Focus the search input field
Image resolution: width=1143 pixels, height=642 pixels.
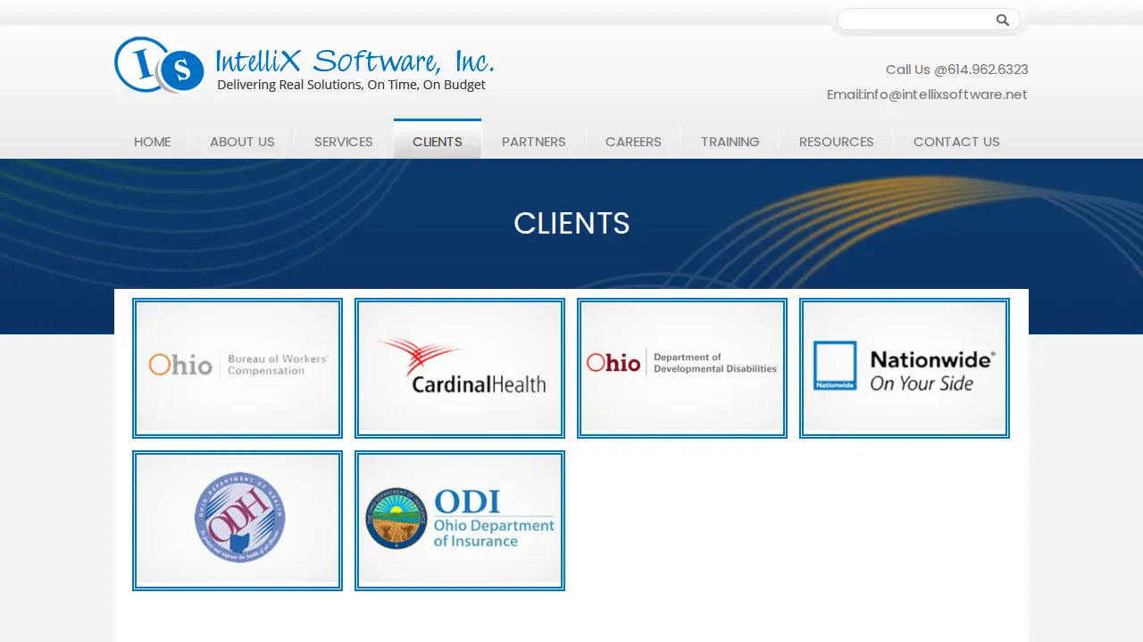click(915, 20)
